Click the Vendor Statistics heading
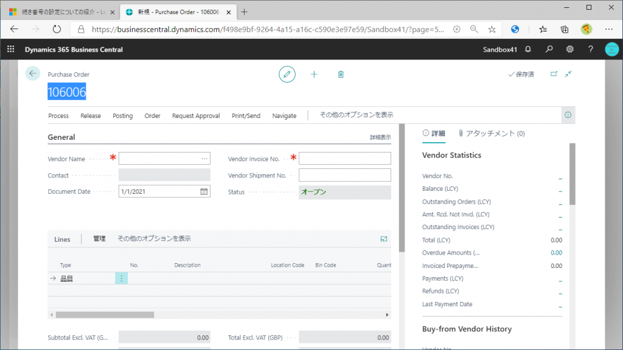Screen dimensions: 623x350 tap(452, 155)
